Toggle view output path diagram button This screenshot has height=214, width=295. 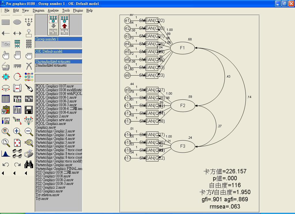coord(64,25)
